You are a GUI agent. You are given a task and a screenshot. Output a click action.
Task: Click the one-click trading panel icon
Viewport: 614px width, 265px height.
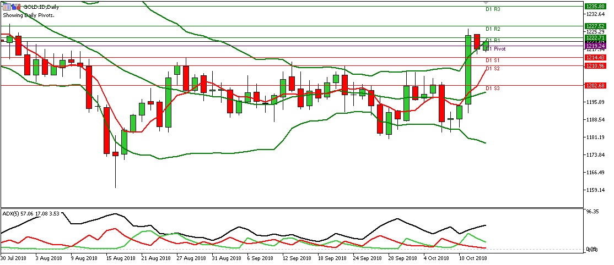tap(6, 7)
